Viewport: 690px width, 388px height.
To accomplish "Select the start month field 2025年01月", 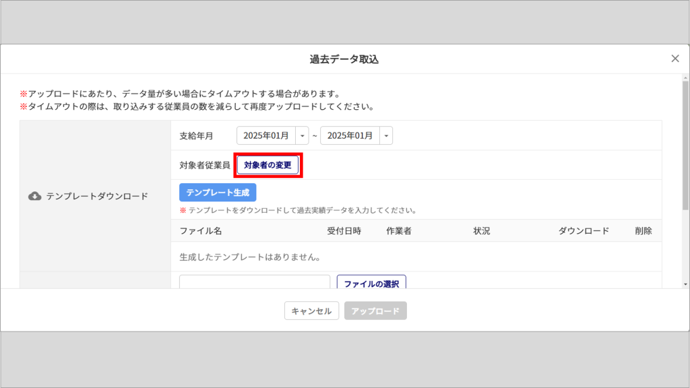I will pos(266,135).
